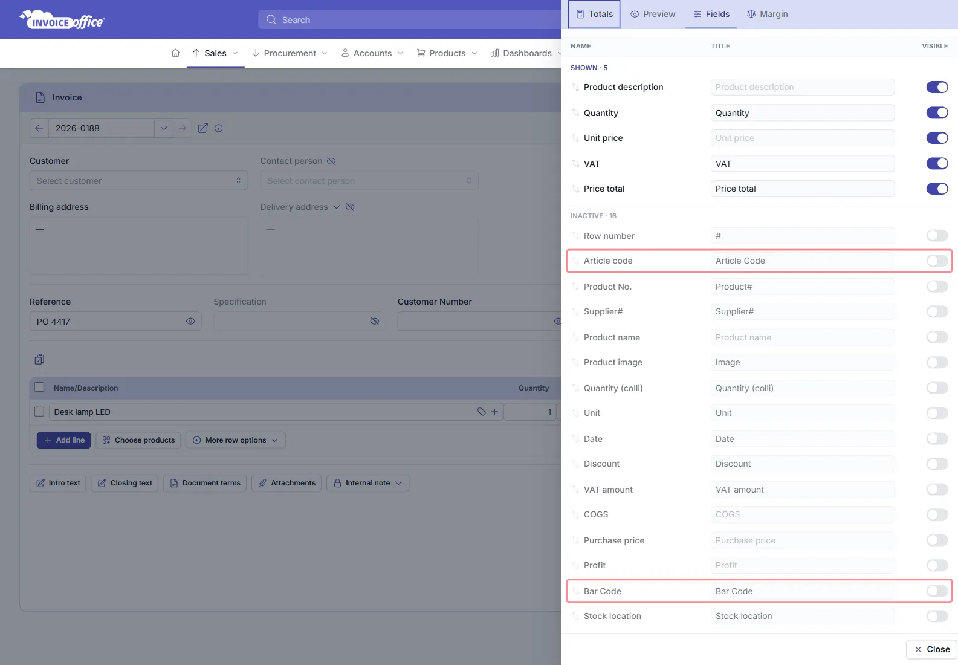Click the InvoiceOffice logo
Screen dimensions: 958x665
62,20
